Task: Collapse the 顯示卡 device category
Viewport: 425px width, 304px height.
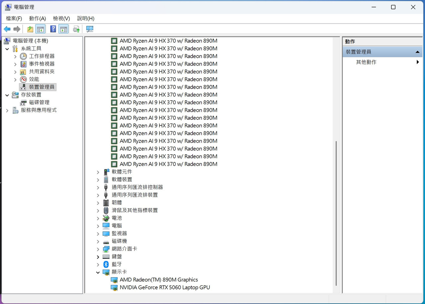Action: (98, 272)
